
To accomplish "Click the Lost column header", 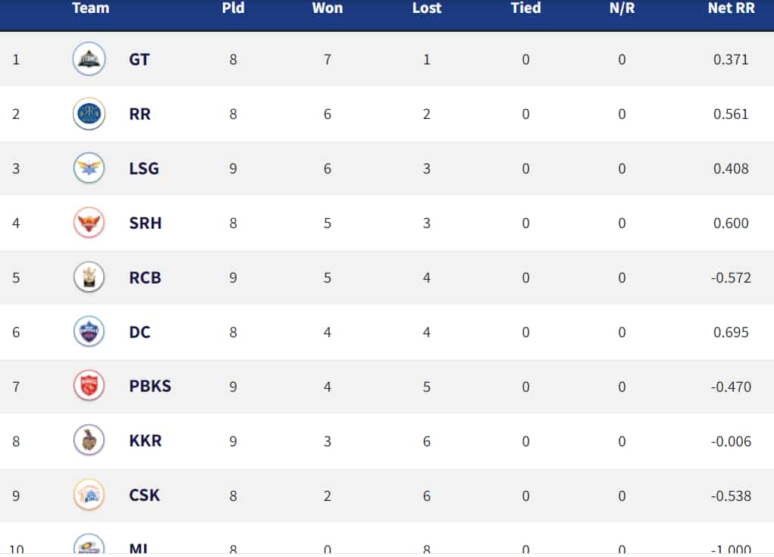I will click(x=426, y=9).
